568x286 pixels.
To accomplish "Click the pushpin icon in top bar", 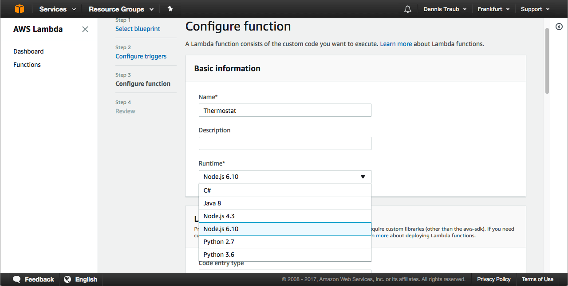I will point(170,9).
